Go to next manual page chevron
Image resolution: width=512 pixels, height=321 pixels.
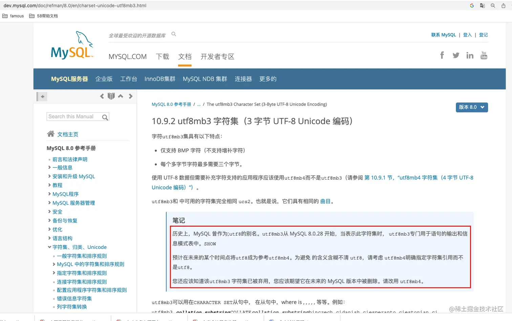(x=130, y=96)
